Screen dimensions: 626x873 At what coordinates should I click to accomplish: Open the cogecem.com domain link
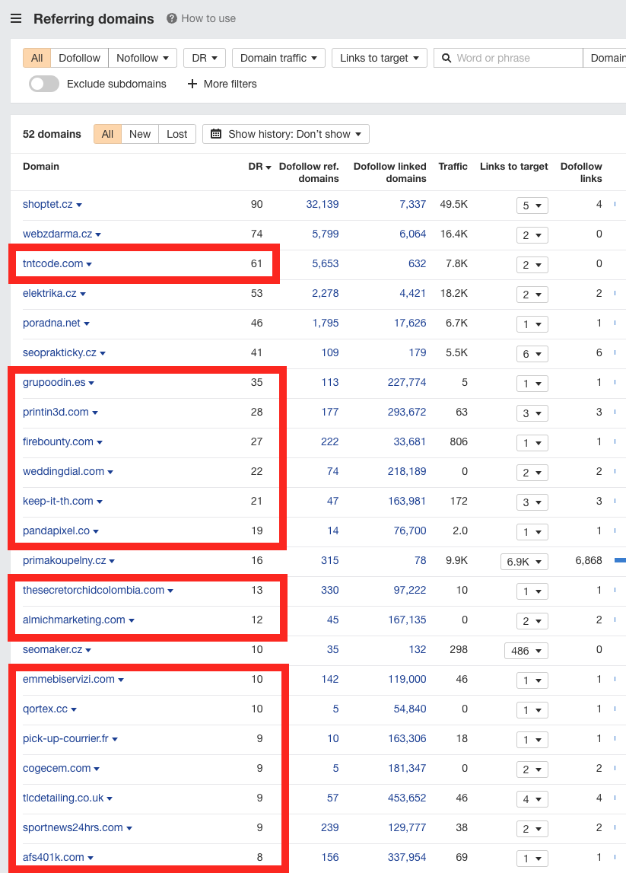point(57,769)
